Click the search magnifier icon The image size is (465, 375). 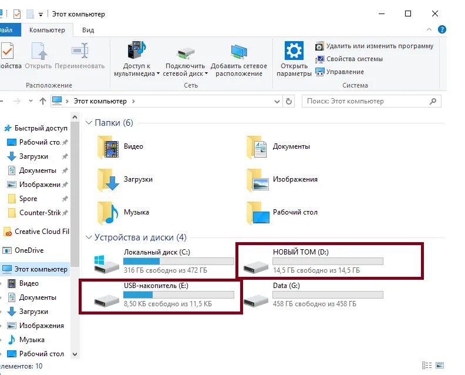[x=433, y=102]
